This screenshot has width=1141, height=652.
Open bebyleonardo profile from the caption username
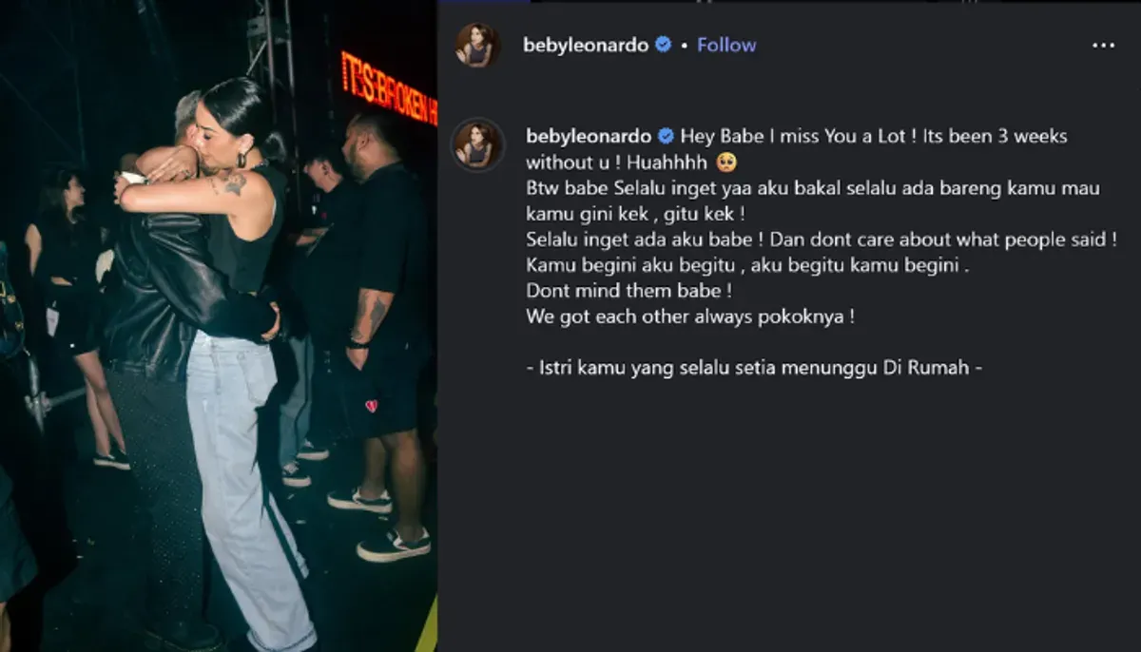pos(589,136)
